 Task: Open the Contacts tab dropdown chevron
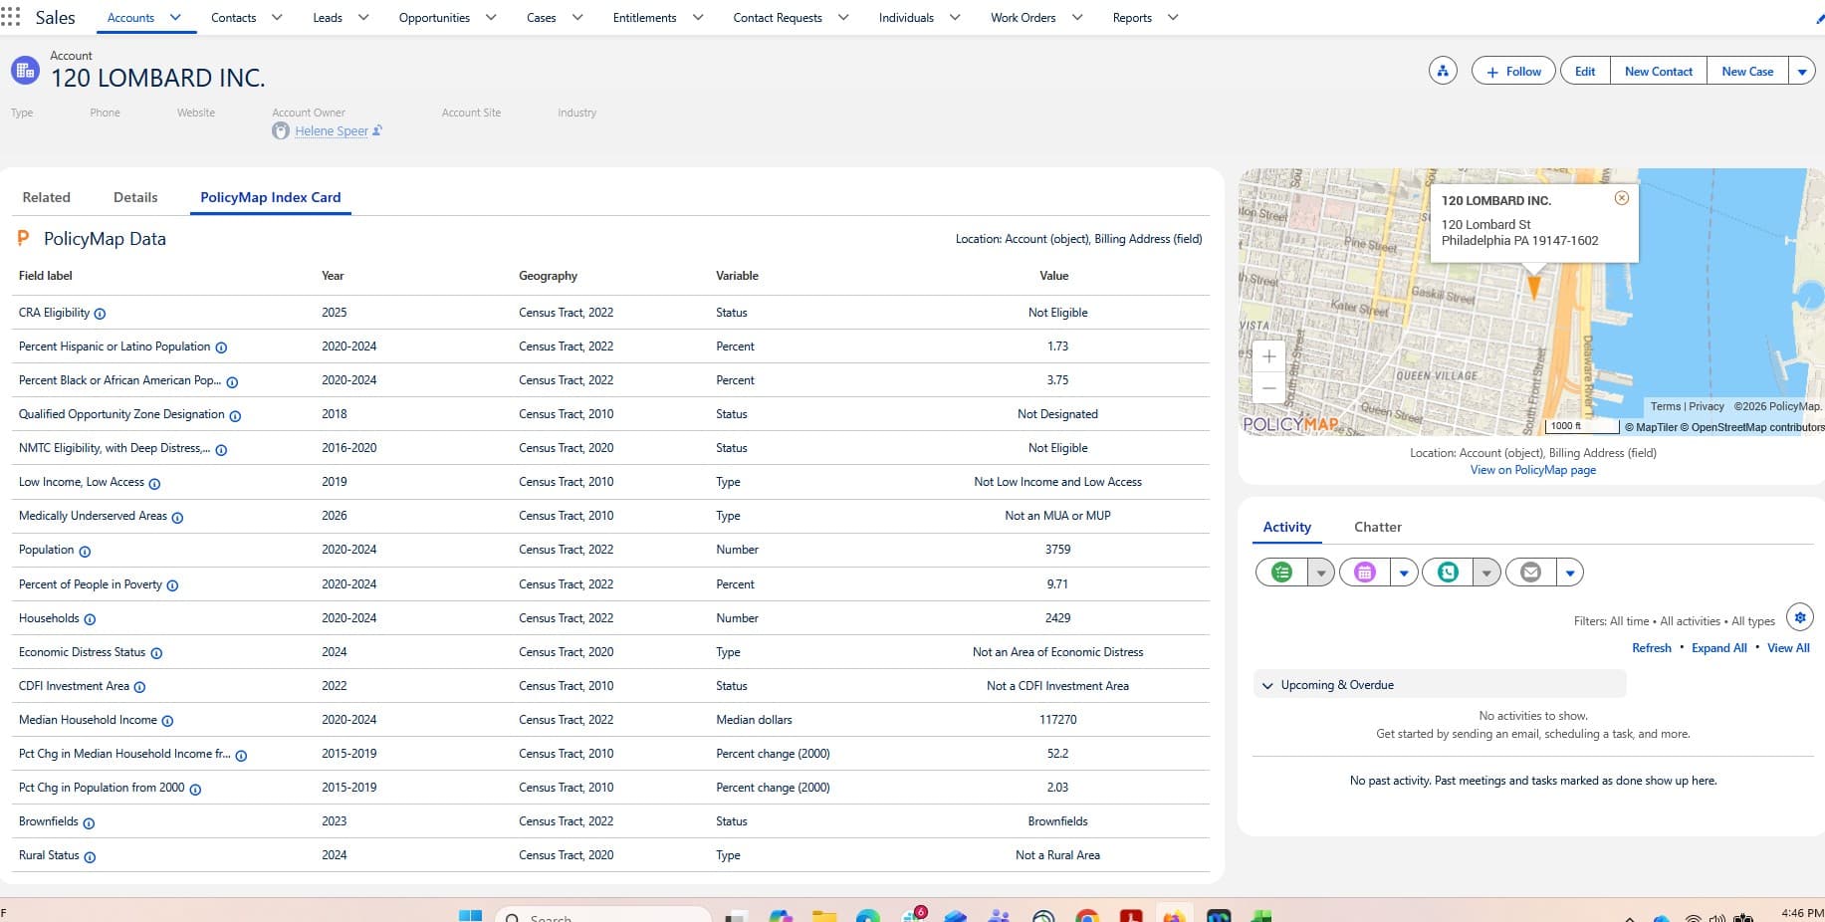coord(277,17)
